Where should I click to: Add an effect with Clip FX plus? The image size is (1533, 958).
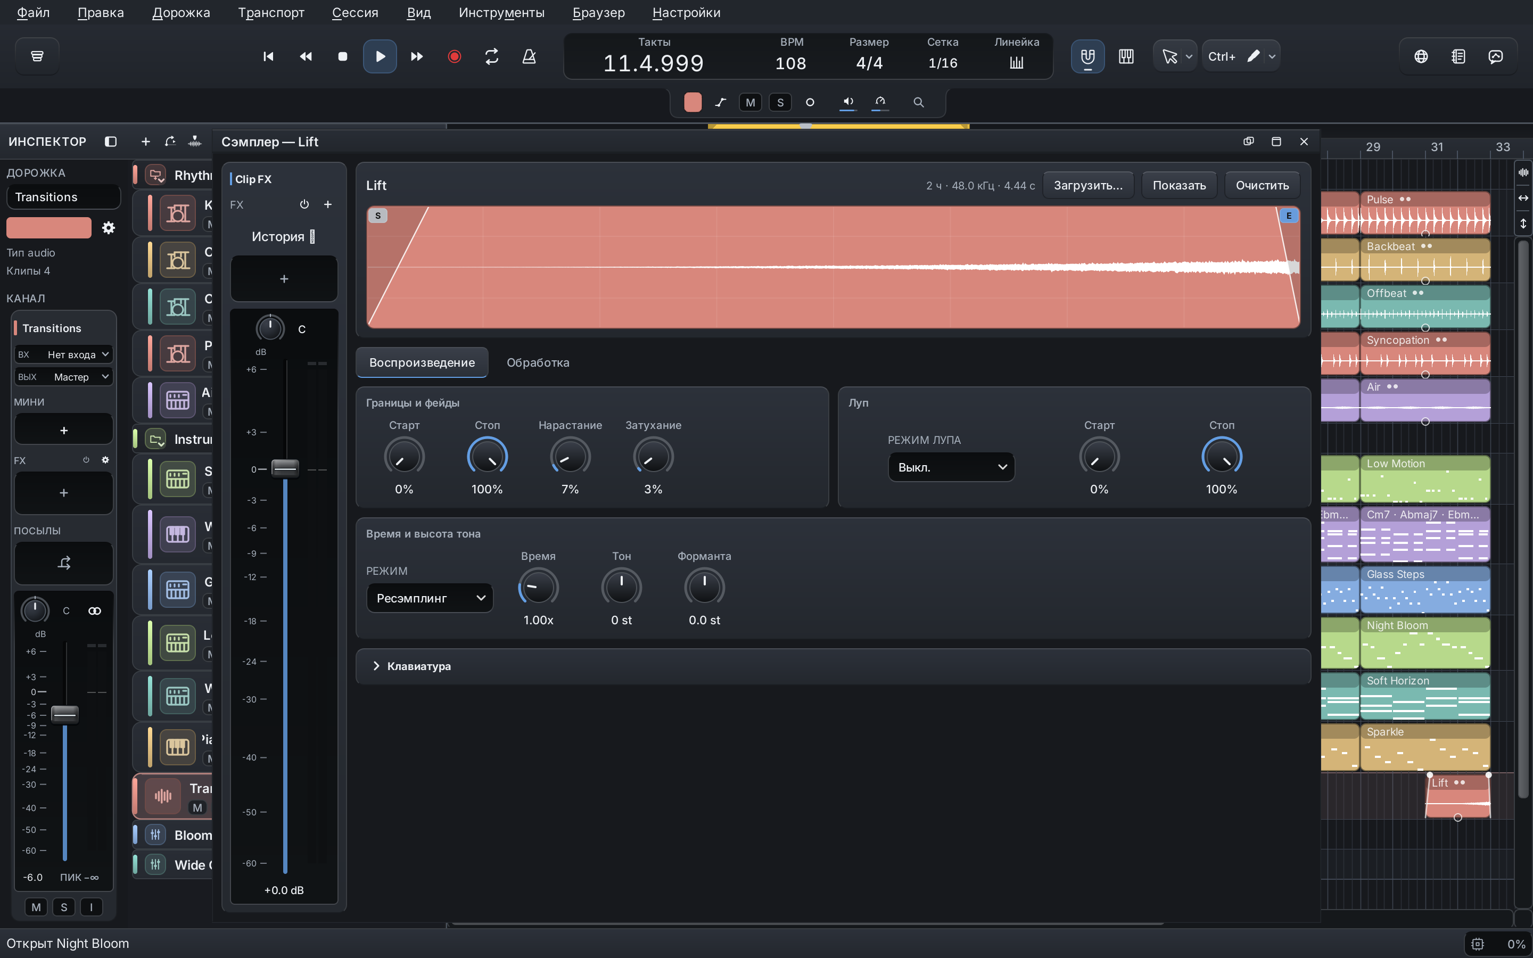point(327,204)
